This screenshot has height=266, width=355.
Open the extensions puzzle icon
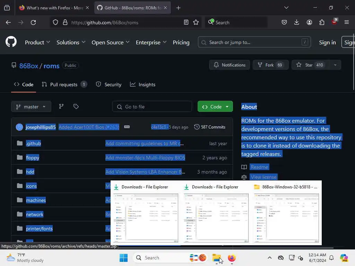point(322,23)
